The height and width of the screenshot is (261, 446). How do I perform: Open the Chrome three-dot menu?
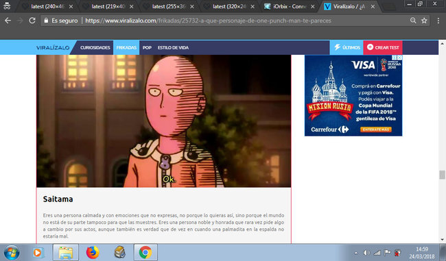(438, 21)
